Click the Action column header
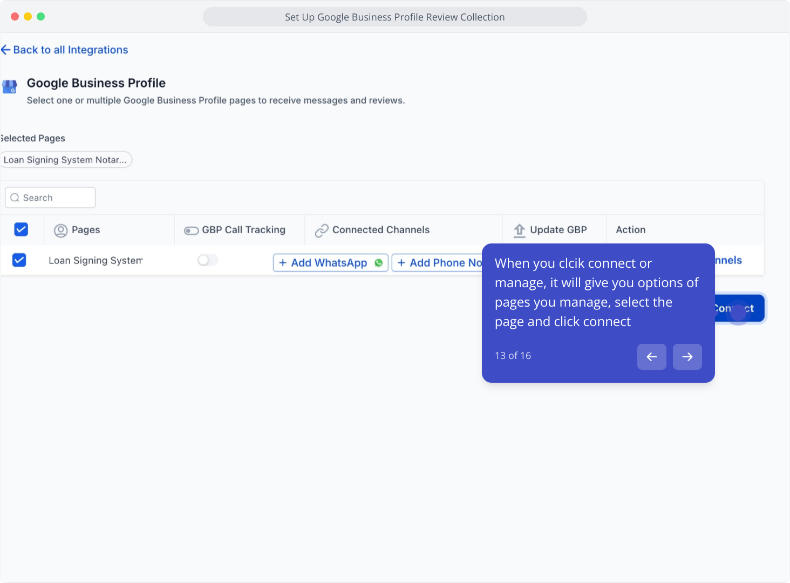790x583 pixels. click(x=630, y=230)
